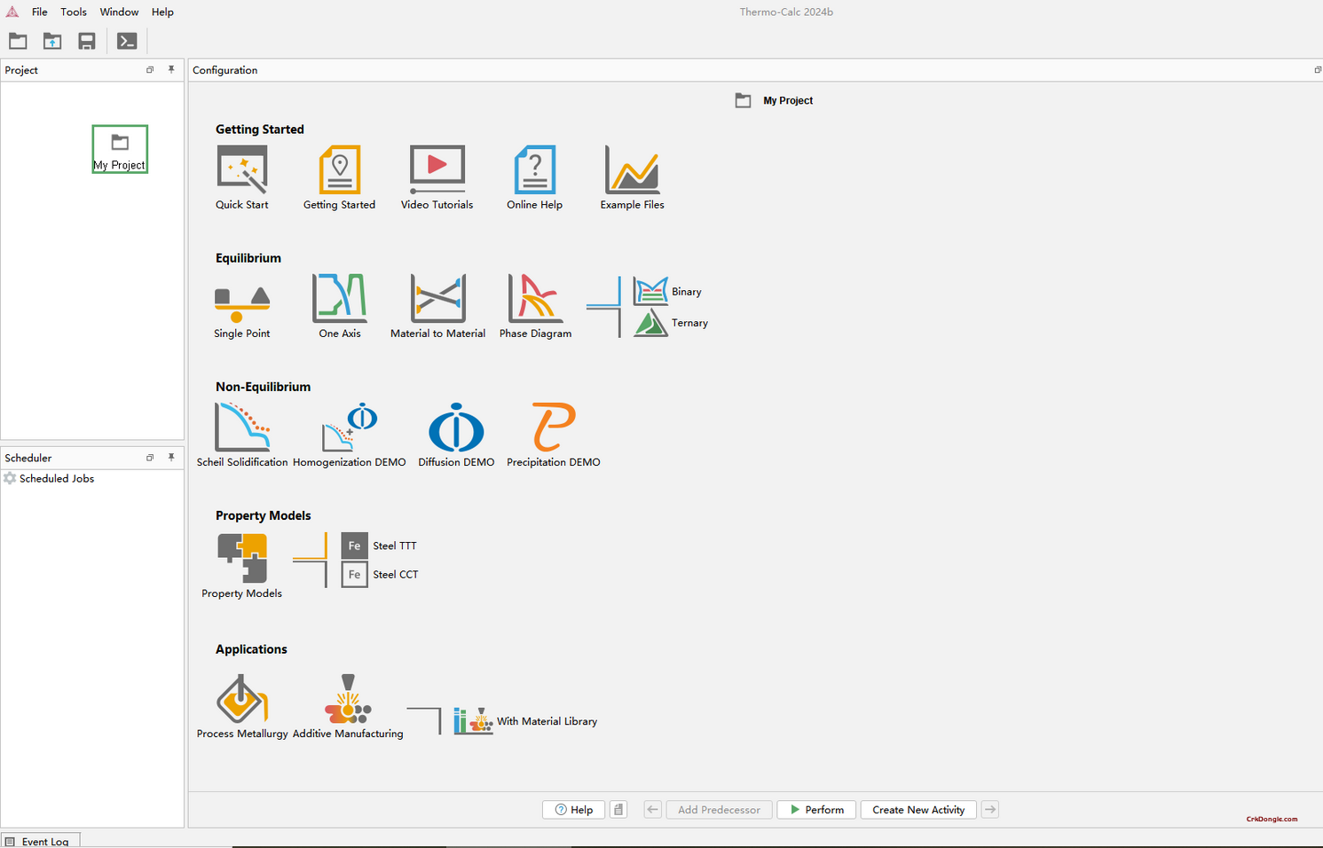
Task: Toggle the Project panel pin
Action: click(171, 69)
